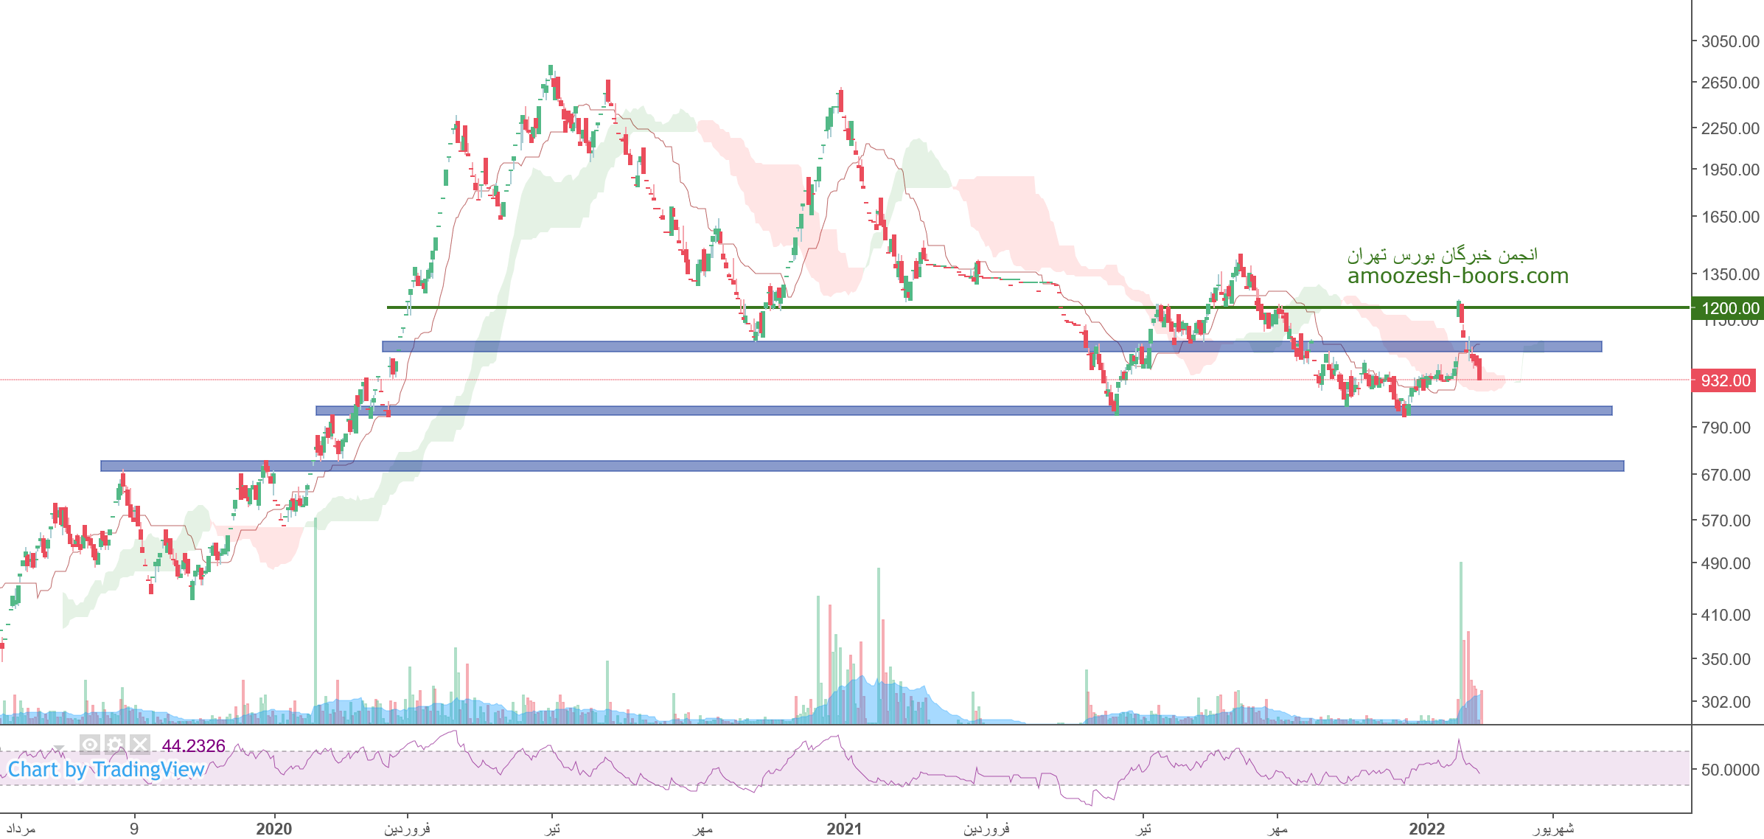Click the 2020 label on time axis
Screen dimensions: 1764x839
273,829
